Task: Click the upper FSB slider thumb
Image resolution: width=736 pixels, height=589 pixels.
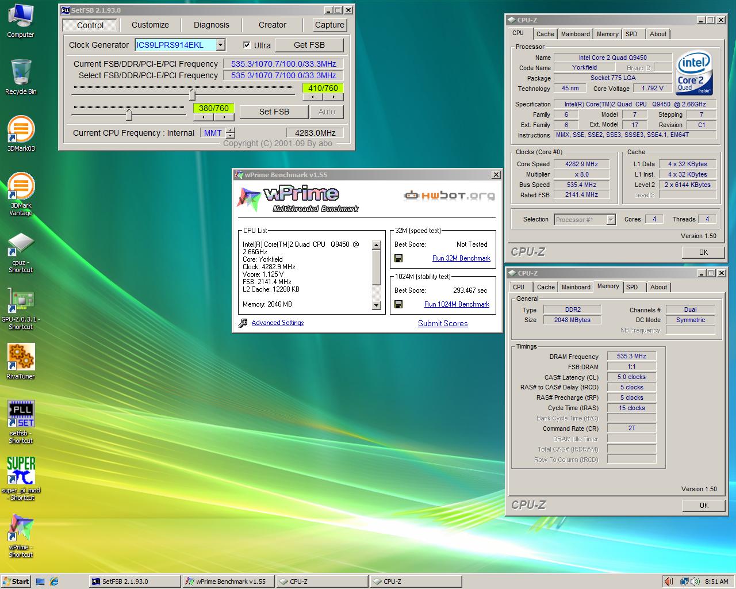Action: tap(193, 94)
